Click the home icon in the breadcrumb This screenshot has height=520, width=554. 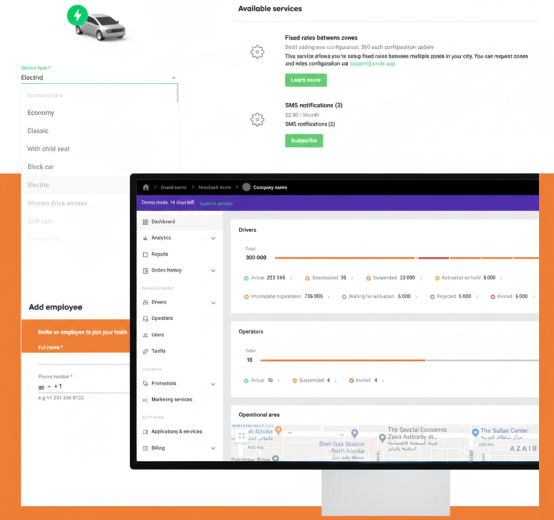[146, 187]
